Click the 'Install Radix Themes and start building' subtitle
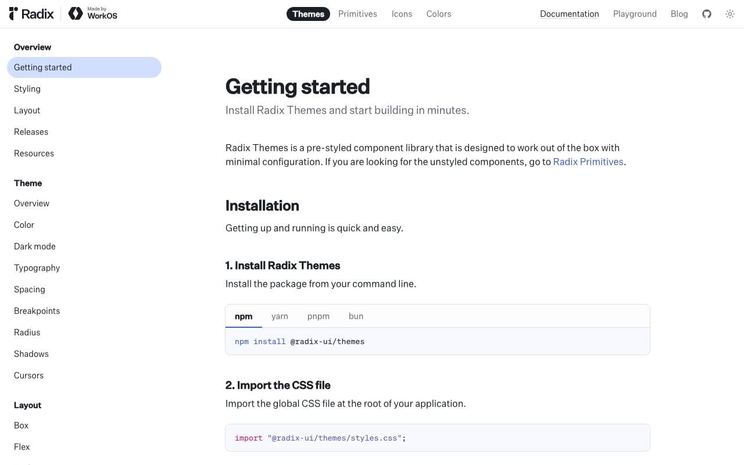 [x=347, y=110]
